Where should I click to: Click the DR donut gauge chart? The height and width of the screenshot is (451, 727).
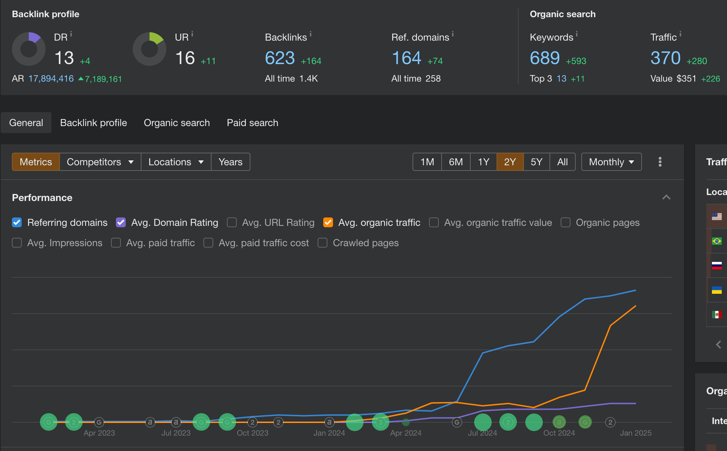coord(29,49)
